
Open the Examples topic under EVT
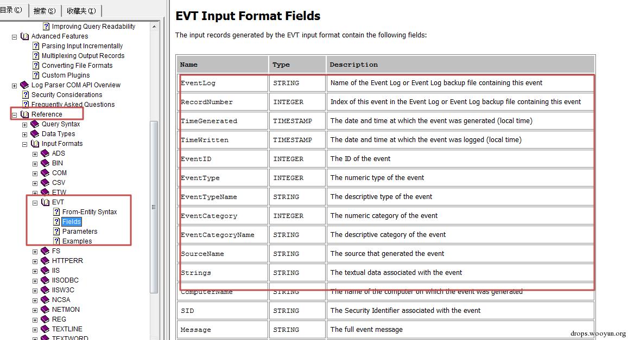77,241
